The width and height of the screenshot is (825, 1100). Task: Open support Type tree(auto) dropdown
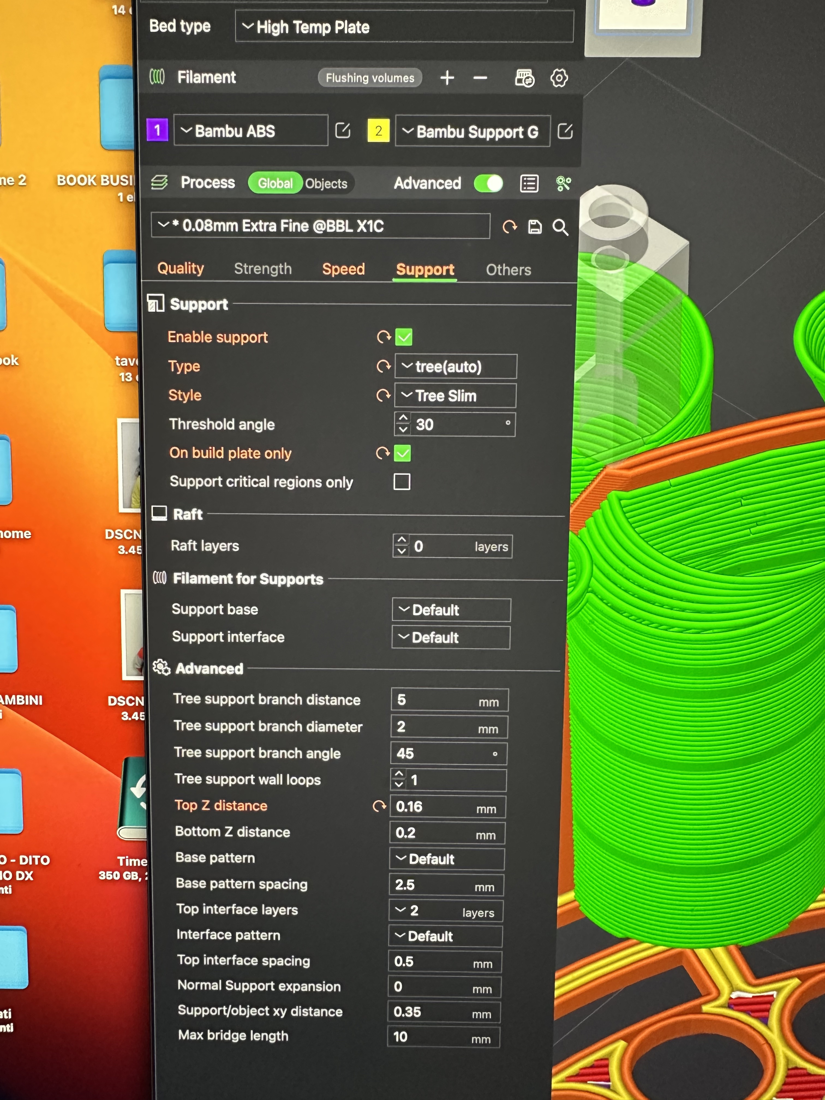pyautogui.click(x=456, y=366)
